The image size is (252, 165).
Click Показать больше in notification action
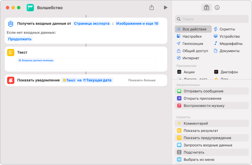tap(142, 80)
